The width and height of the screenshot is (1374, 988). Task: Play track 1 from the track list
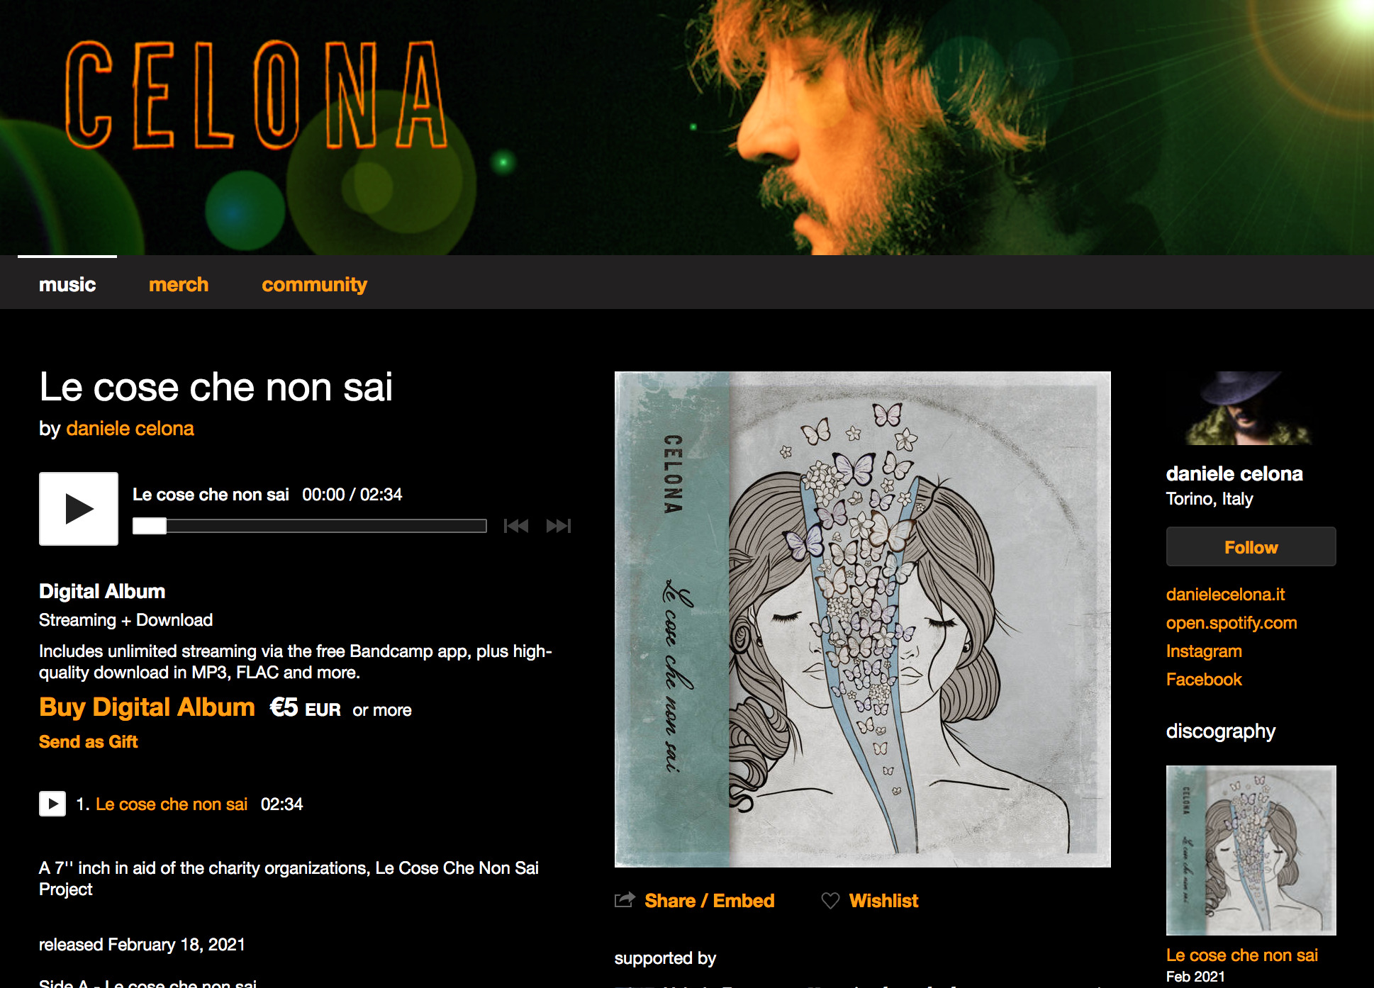click(52, 804)
